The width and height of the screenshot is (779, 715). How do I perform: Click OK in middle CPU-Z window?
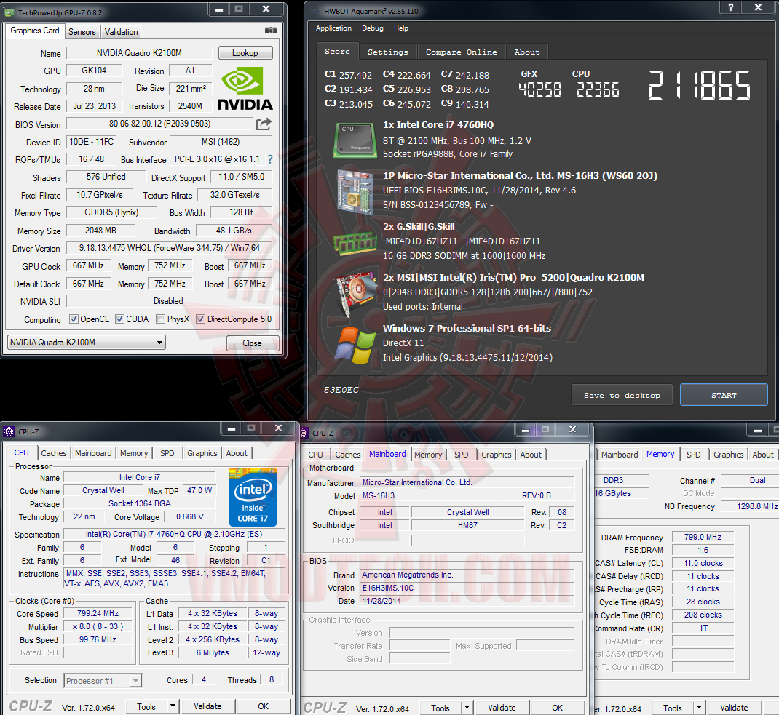[558, 708]
